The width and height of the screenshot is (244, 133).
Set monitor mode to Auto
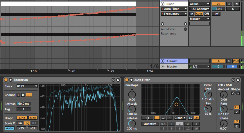(x=199, y=14)
